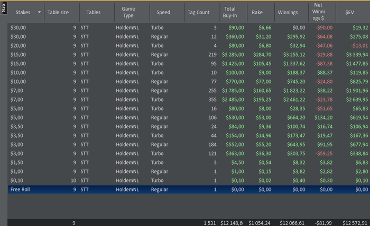Sort by the Tables column header
This screenshot has height=226, width=370.
[93, 12]
